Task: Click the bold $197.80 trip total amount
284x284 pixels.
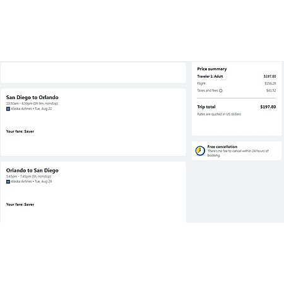Action: (268, 107)
